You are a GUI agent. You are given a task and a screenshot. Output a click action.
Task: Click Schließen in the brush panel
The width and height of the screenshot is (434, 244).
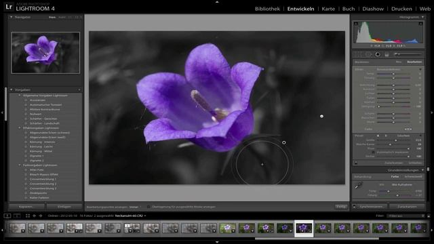(415, 163)
